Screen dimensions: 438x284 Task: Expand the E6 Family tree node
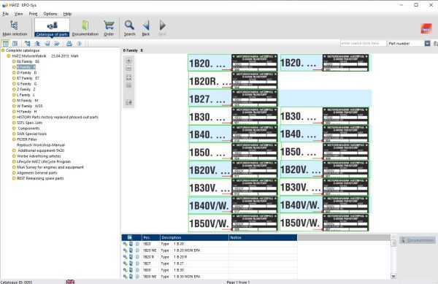point(14,61)
